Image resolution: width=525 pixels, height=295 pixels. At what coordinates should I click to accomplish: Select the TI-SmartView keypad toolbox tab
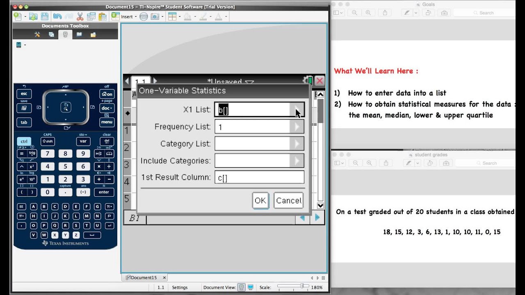click(65, 34)
